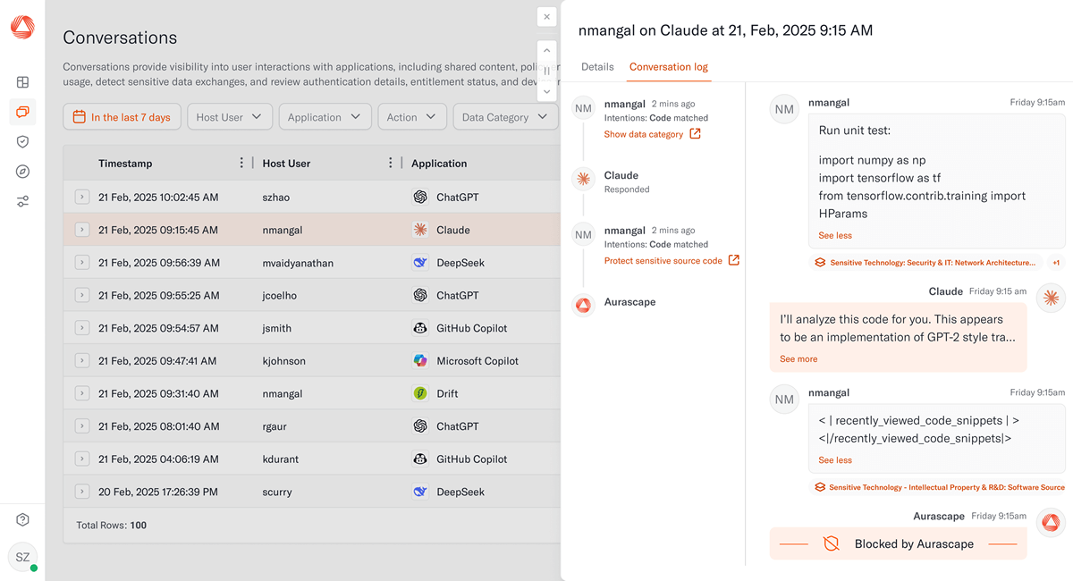Click the 'In the last 7 days' date filter

coord(123,117)
